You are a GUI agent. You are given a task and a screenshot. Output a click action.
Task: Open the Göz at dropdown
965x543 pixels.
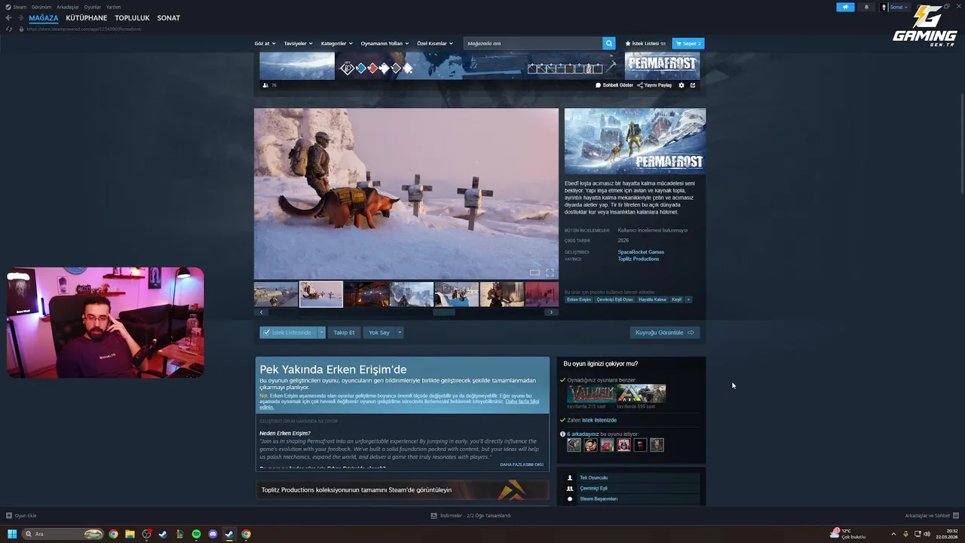(x=265, y=43)
